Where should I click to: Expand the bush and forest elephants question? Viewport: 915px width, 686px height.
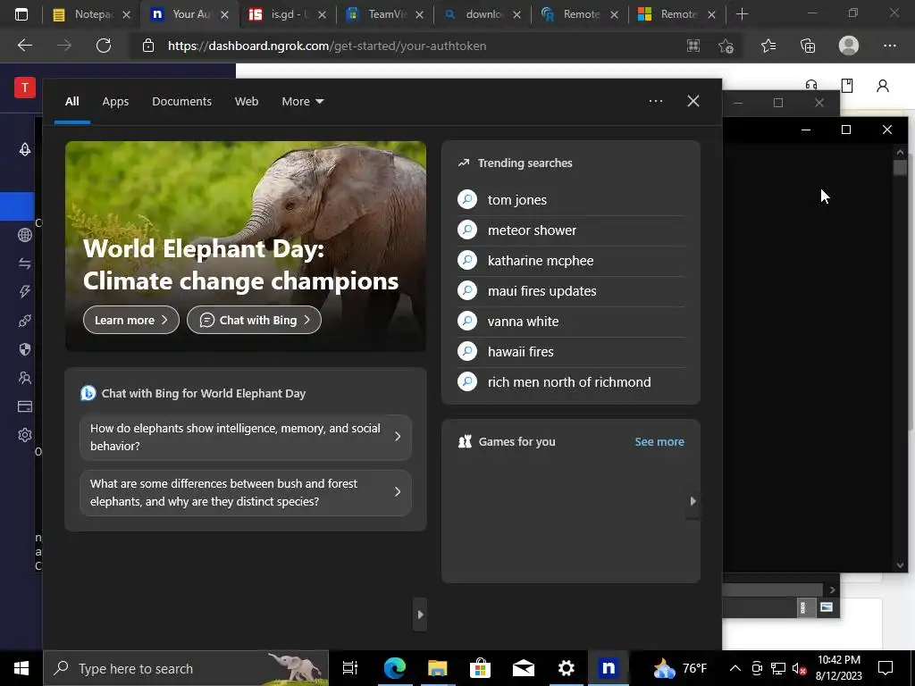pos(246,492)
